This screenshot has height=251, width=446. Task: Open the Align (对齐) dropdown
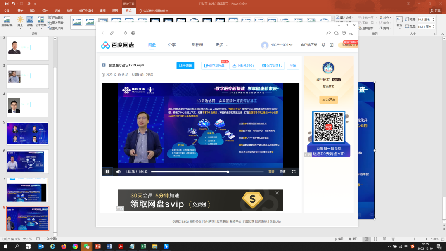(385, 18)
